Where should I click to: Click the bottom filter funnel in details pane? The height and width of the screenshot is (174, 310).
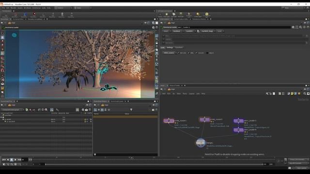coord(95,155)
